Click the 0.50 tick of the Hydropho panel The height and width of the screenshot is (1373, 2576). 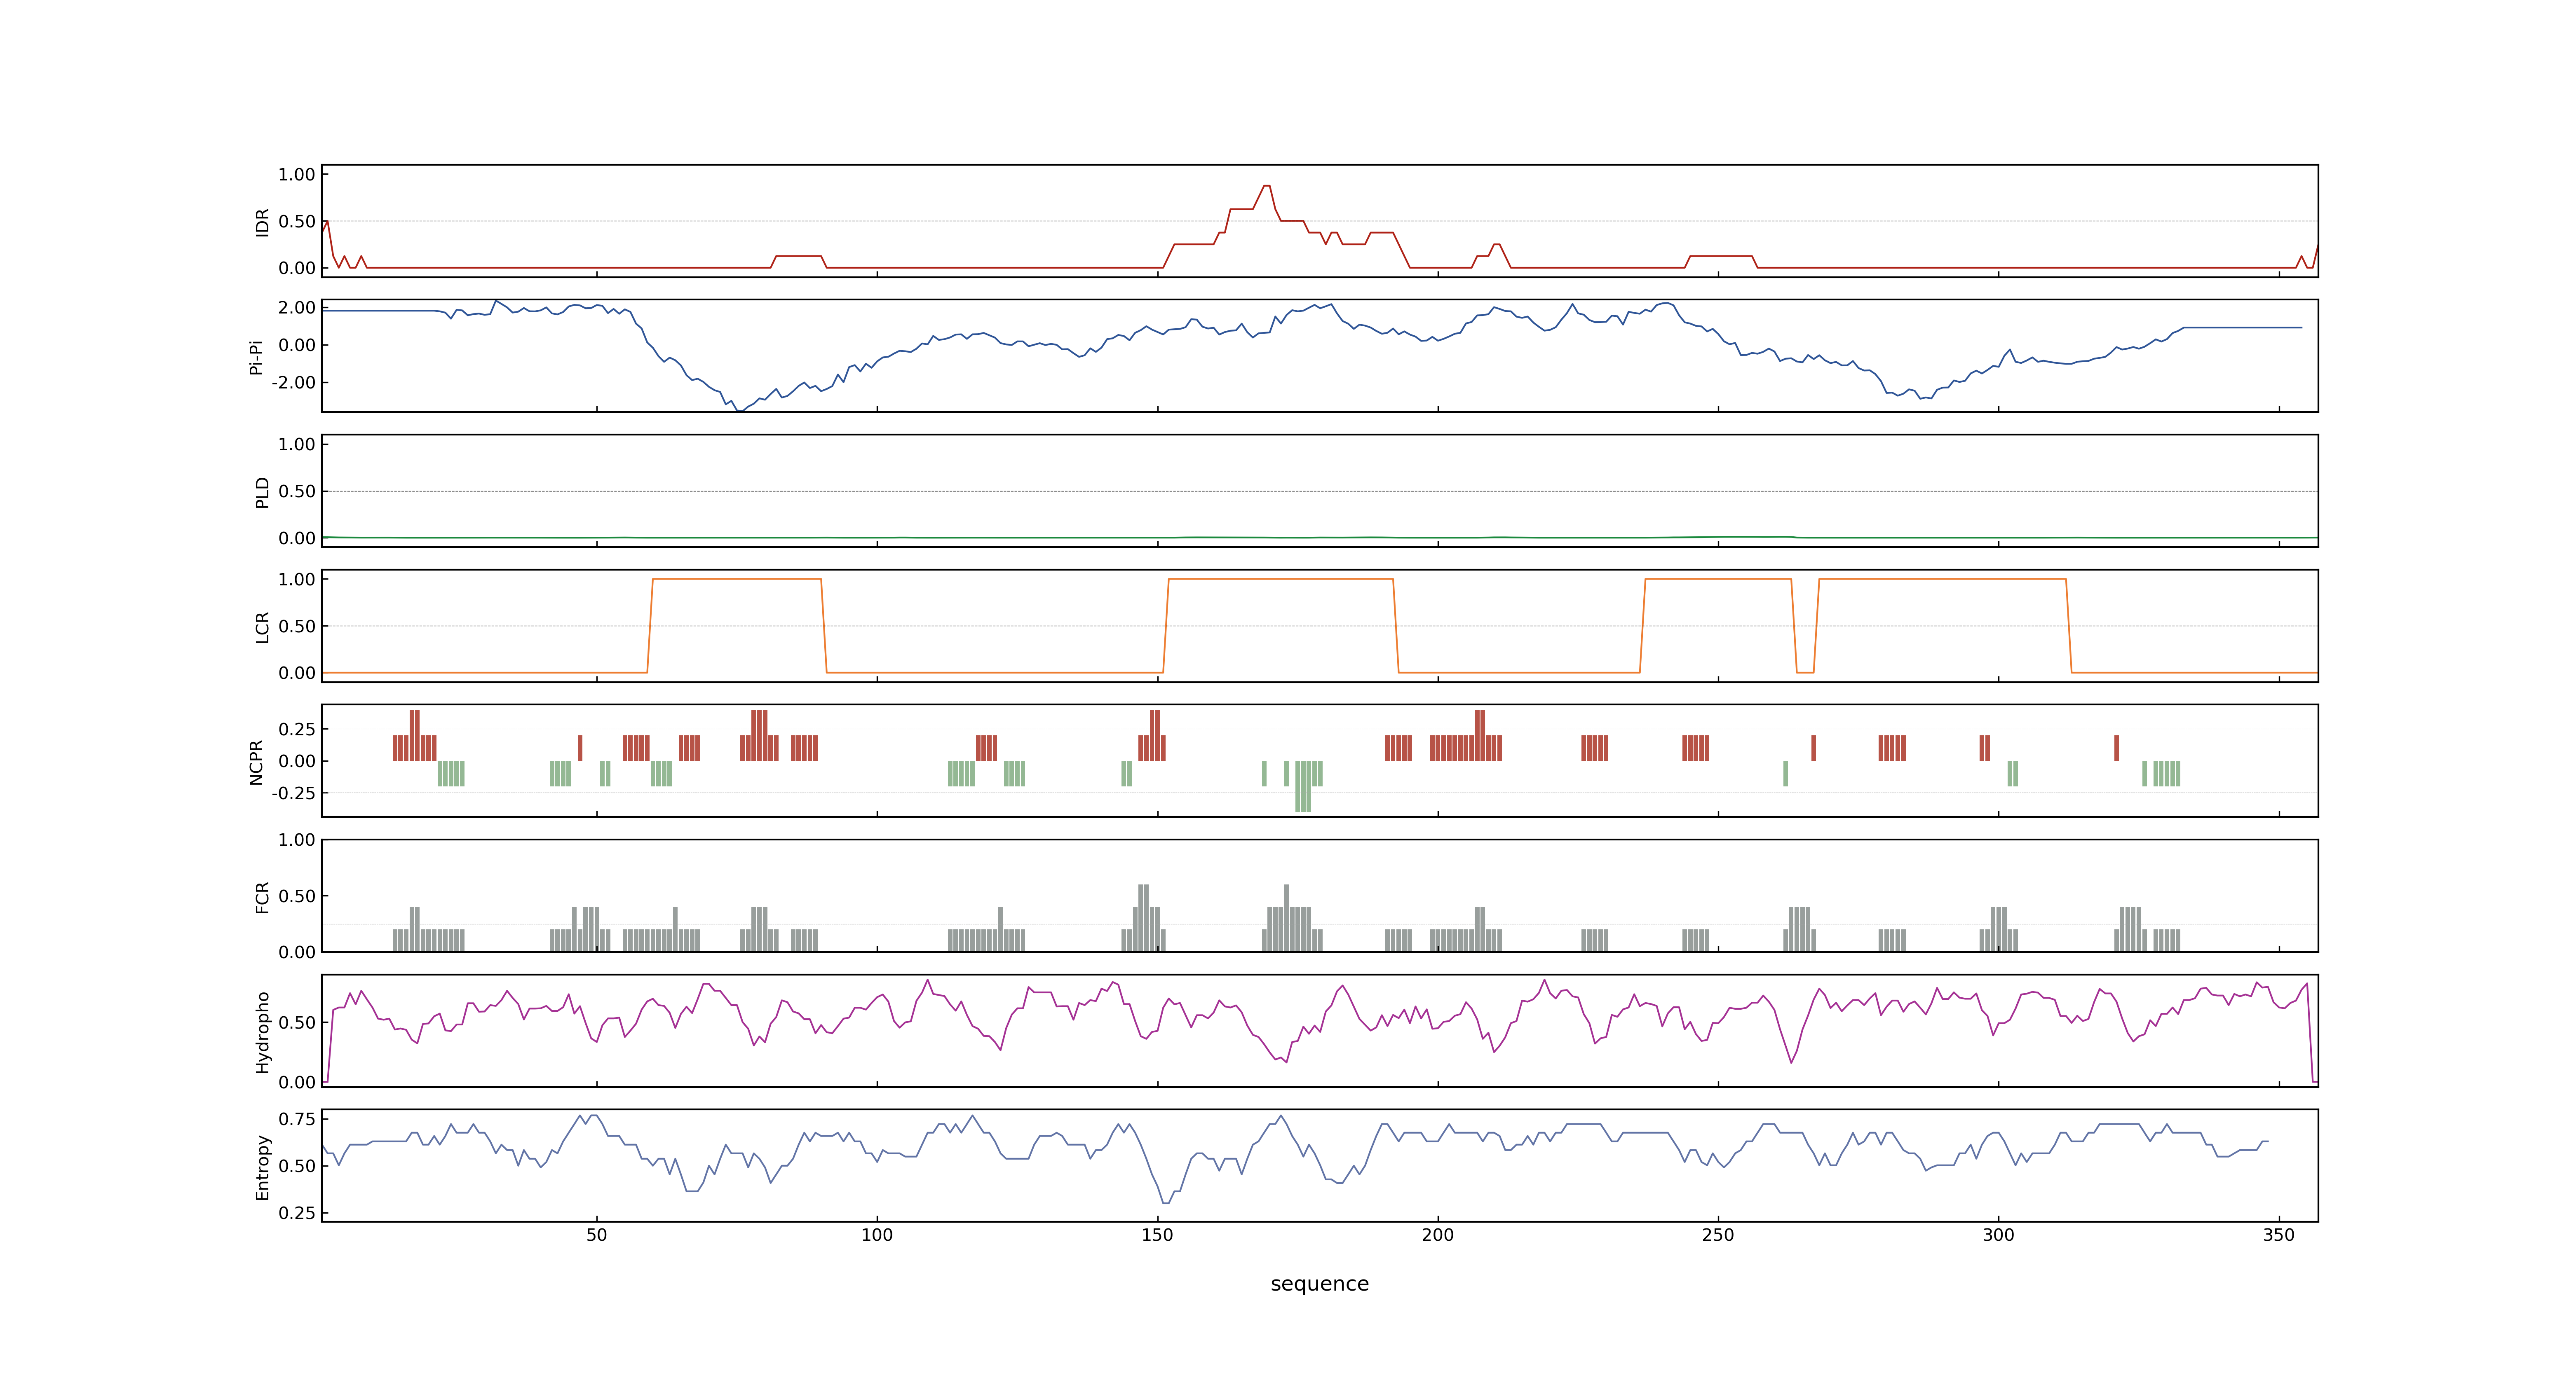(297, 1022)
